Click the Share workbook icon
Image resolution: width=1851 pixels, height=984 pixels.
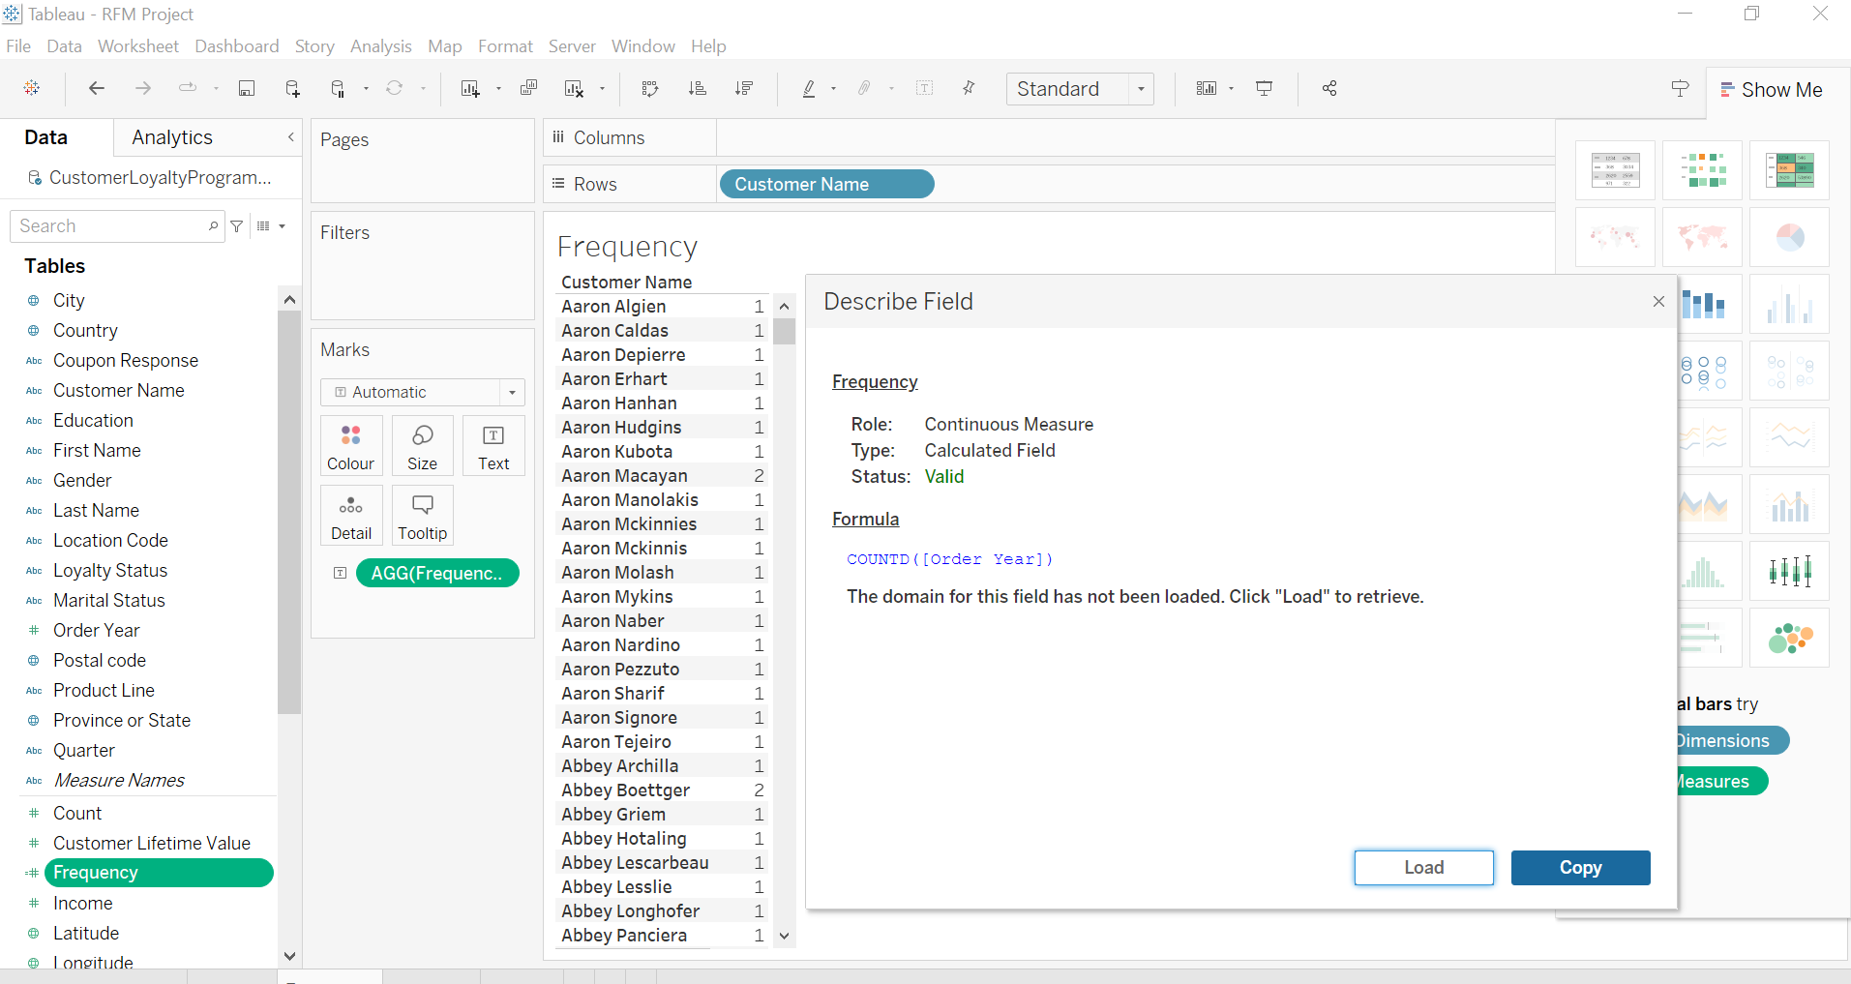click(1329, 88)
